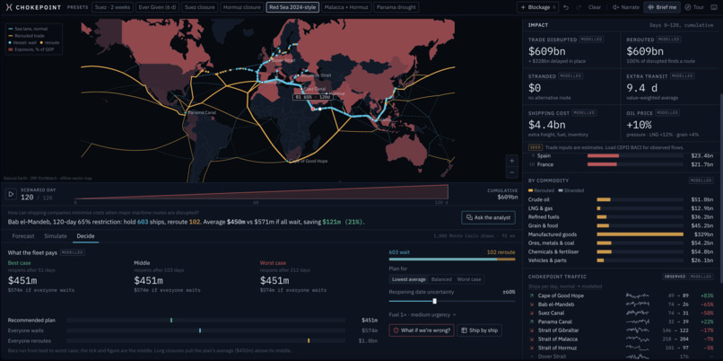Screen dimensions: 723x361
Task: Open the panel icon right of Tour
Action: point(714,7)
